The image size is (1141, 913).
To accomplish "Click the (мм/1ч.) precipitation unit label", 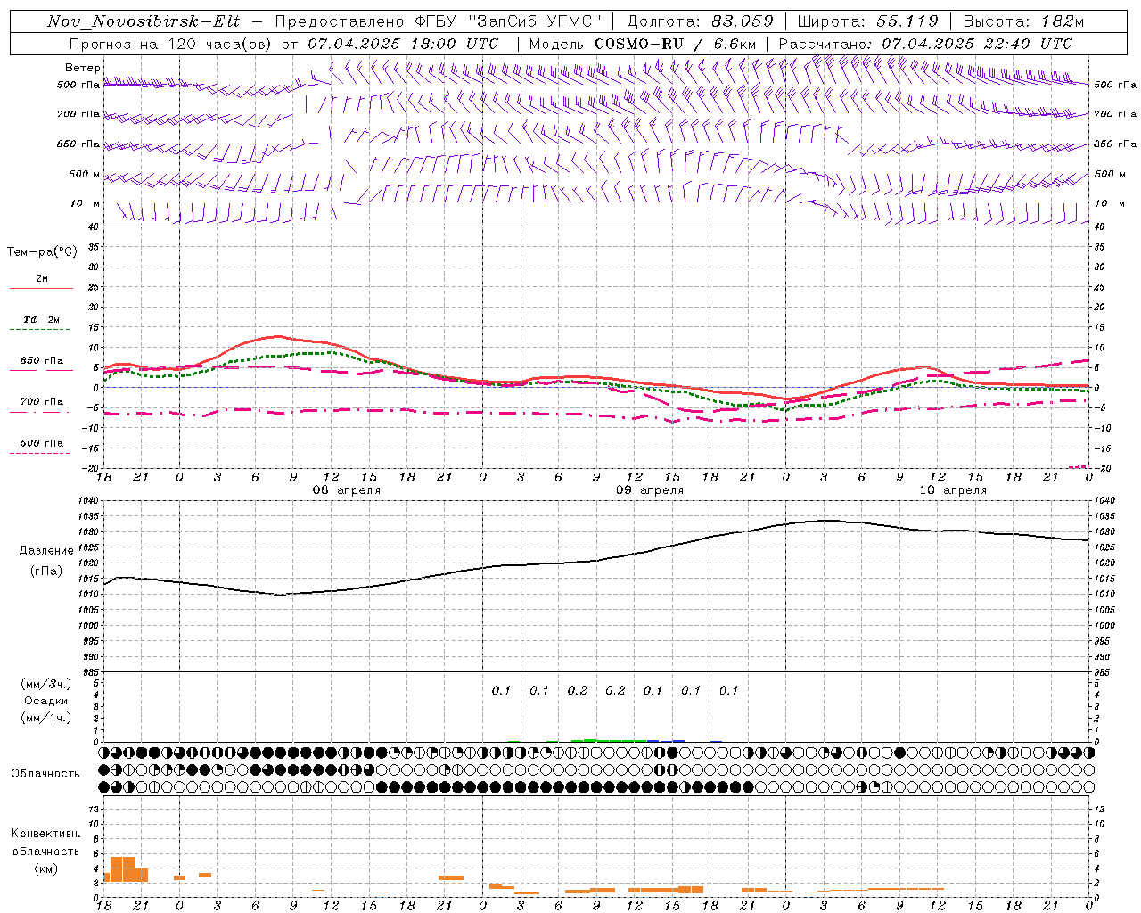I will pyautogui.click(x=46, y=719).
